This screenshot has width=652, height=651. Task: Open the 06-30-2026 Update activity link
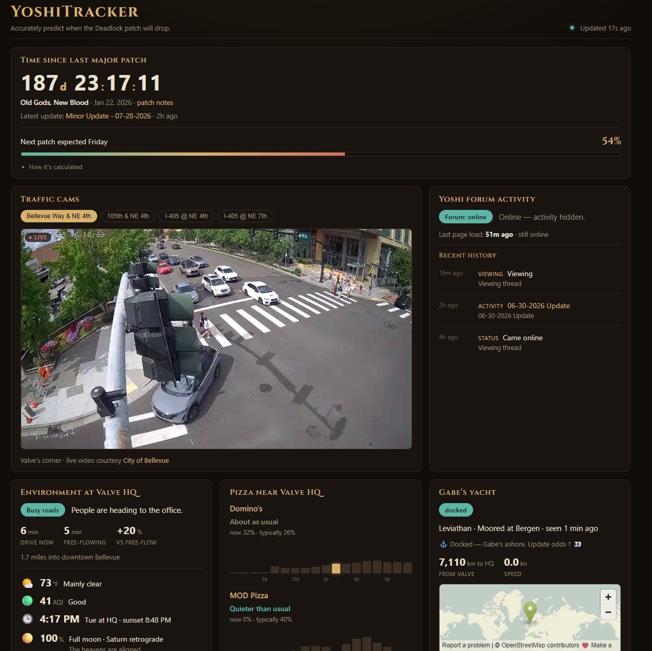click(x=538, y=306)
